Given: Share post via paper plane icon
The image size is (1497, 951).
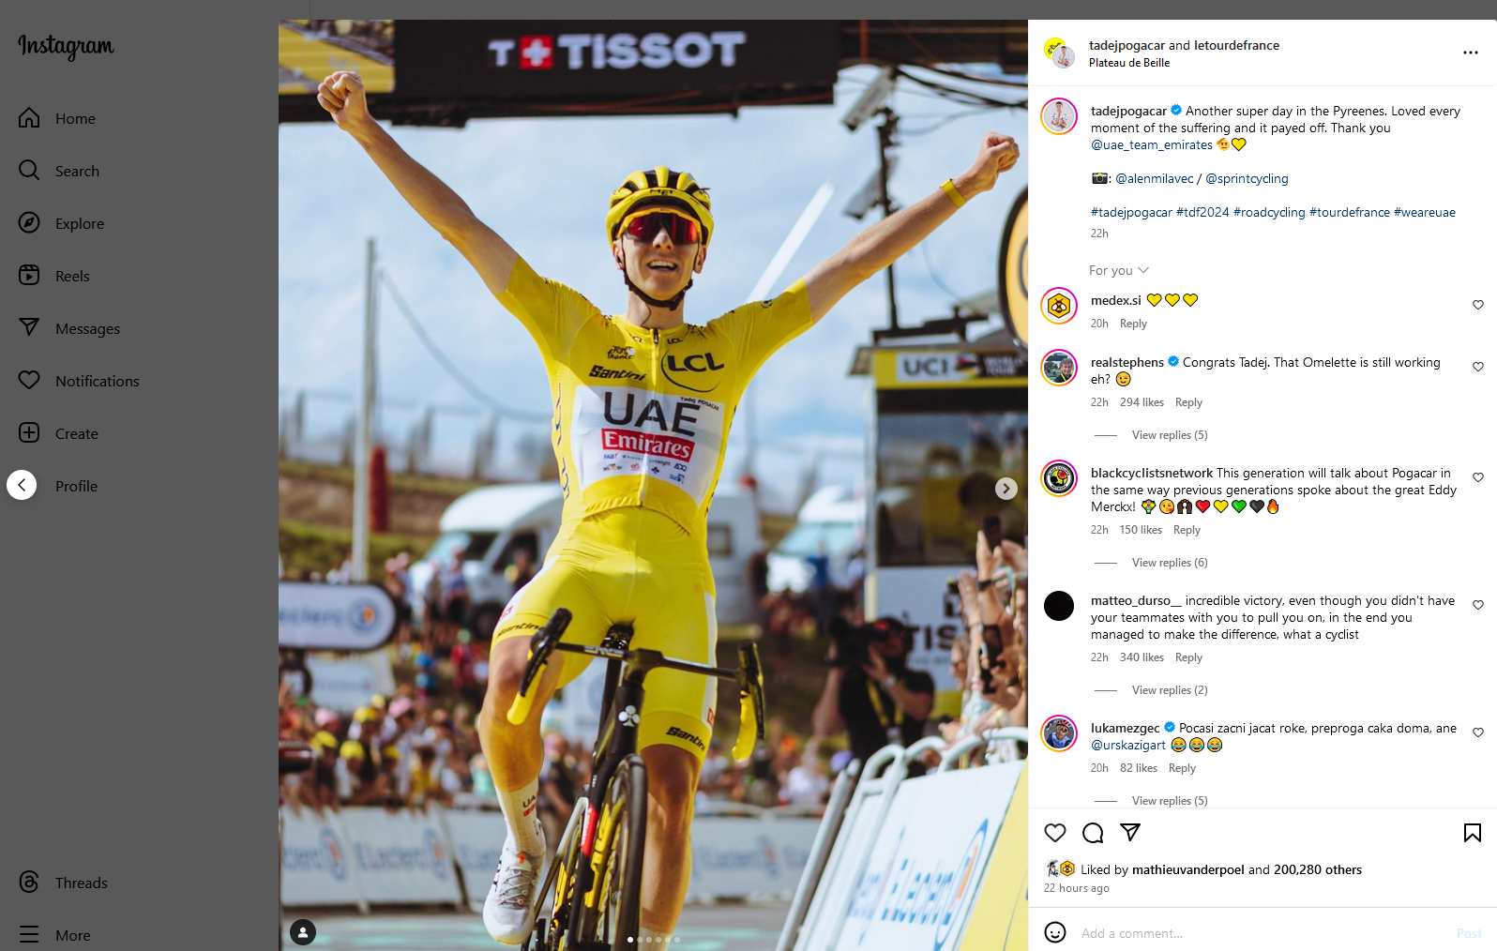Looking at the screenshot, I should [x=1130, y=832].
